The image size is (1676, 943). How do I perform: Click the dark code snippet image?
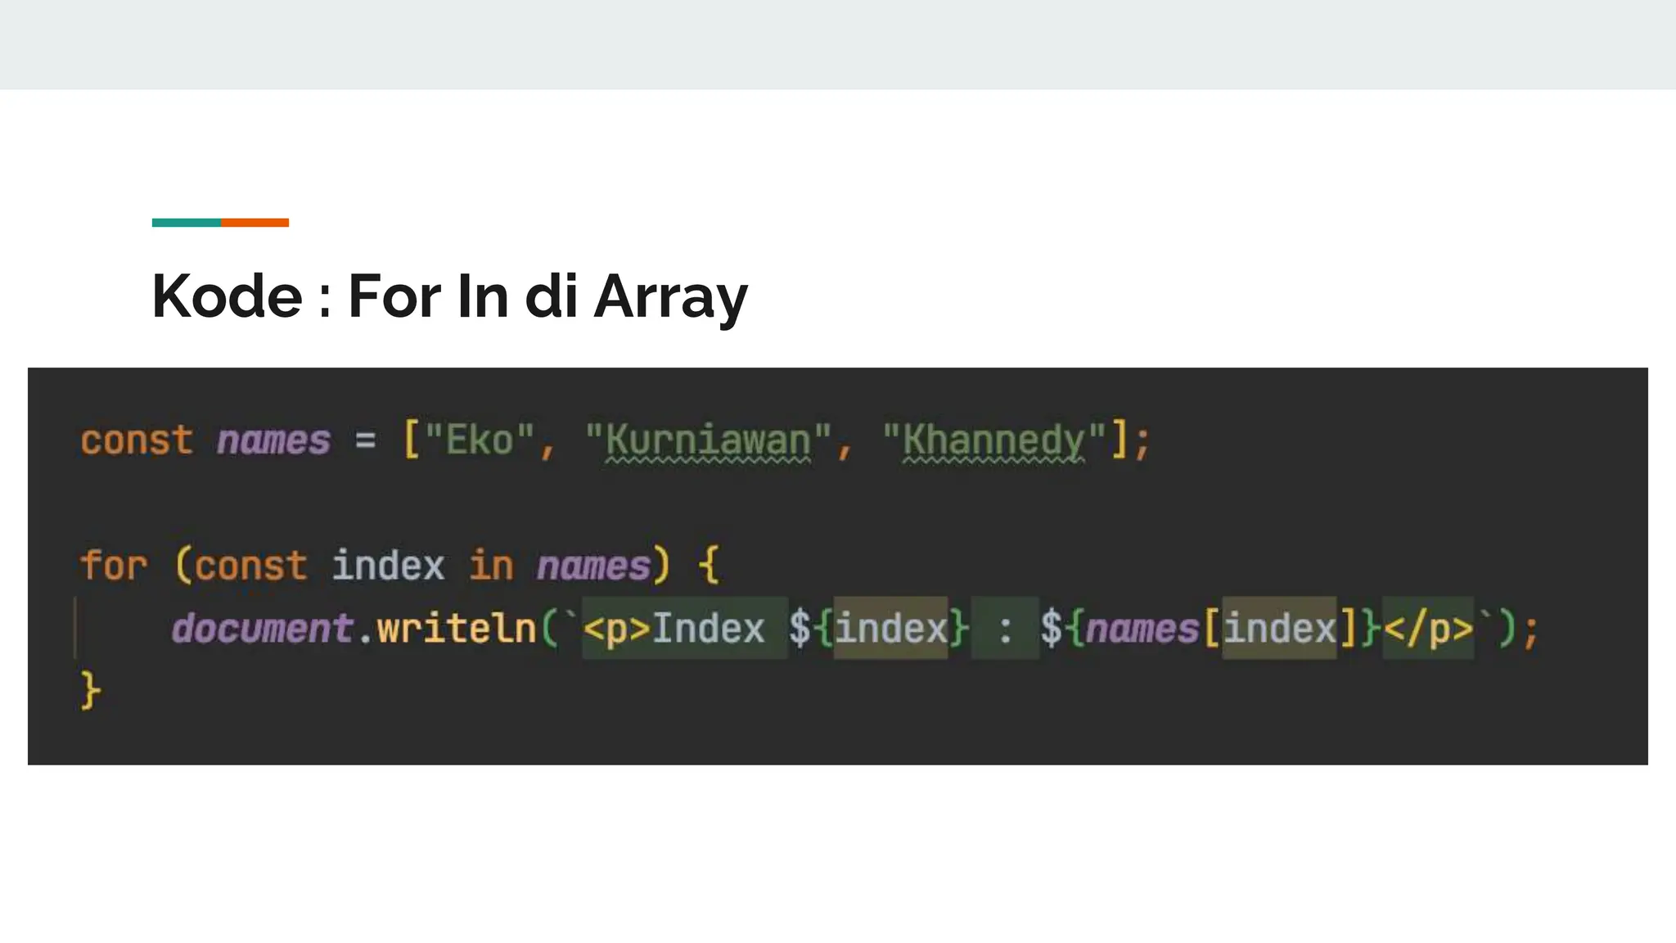pos(838,566)
